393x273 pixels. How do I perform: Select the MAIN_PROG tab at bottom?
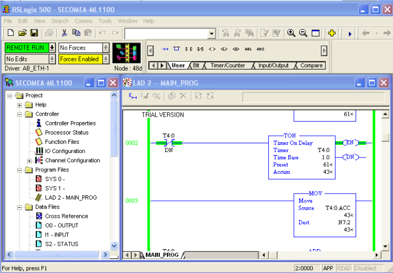click(162, 255)
